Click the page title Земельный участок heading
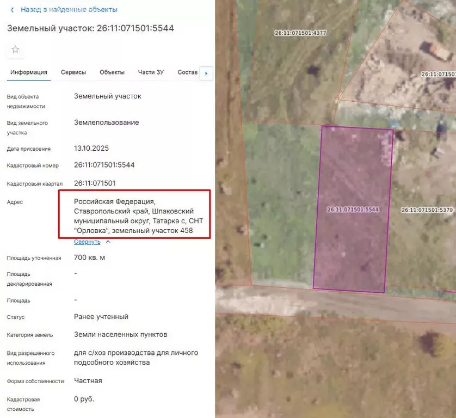 coord(90,28)
